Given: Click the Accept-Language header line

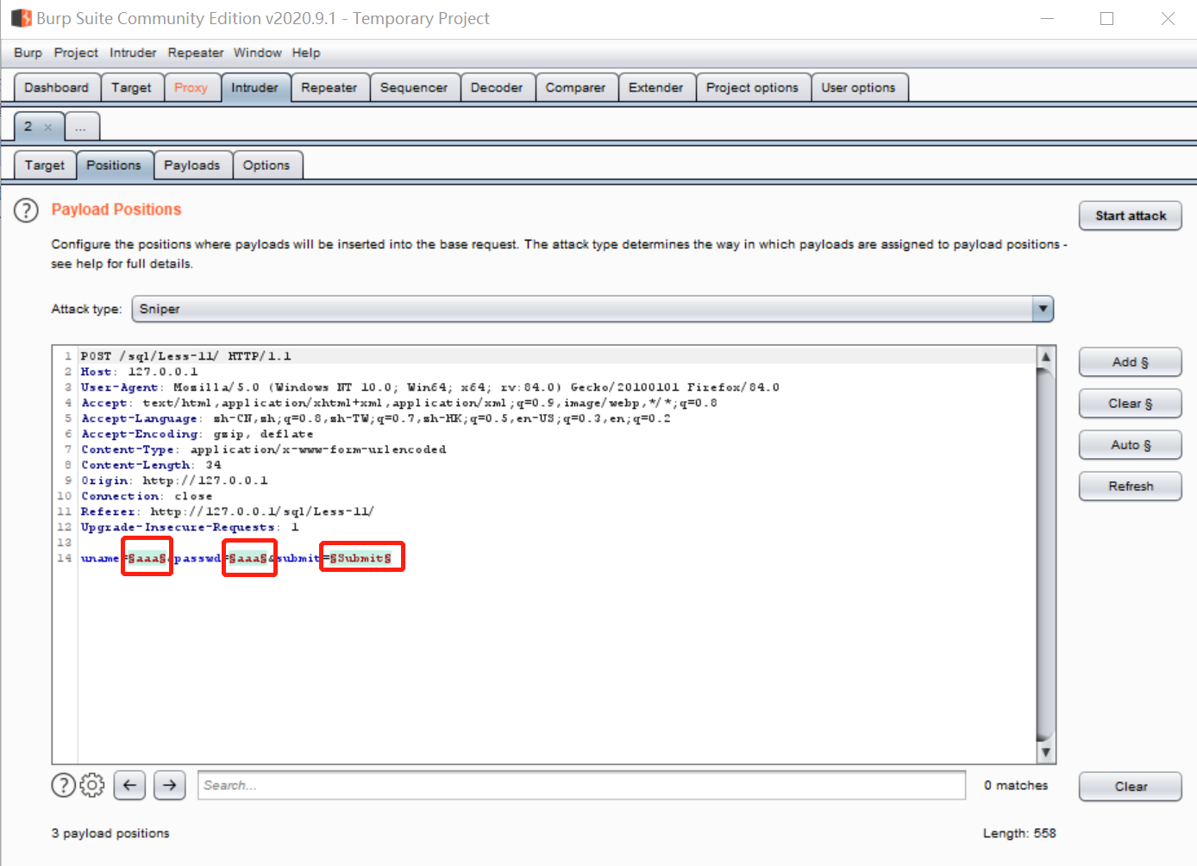Looking at the screenshot, I should point(376,418).
